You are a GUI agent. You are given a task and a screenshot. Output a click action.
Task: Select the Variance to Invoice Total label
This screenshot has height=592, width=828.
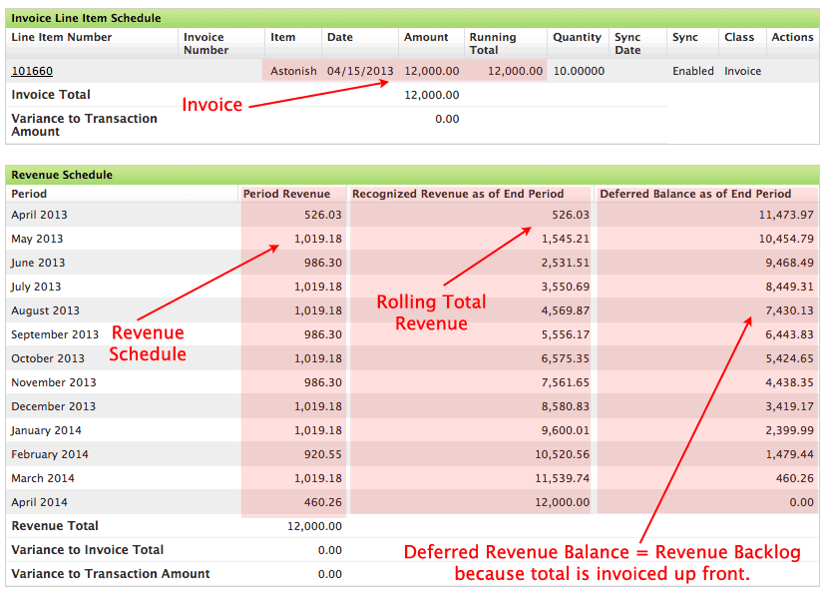(x=87, y=550)
